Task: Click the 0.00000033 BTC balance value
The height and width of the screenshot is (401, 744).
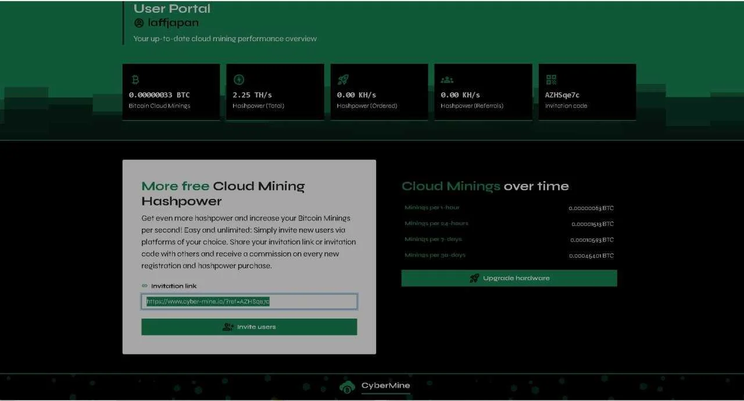Action: click(159, 95)
